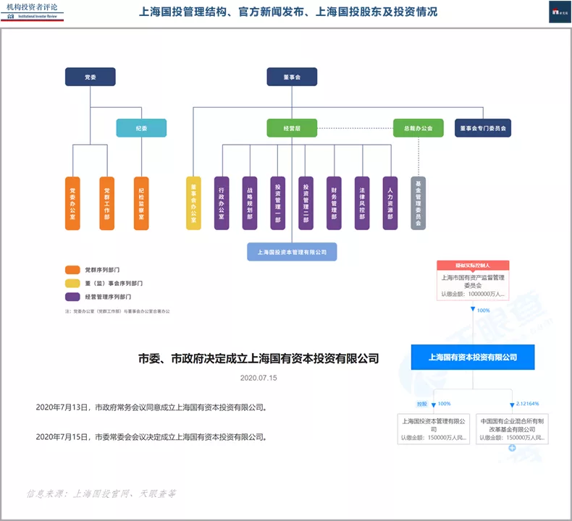The width and height of the screenshot is (572, 521).
Task: Open the green 总裁办公会 node
Action: [419, 128]
